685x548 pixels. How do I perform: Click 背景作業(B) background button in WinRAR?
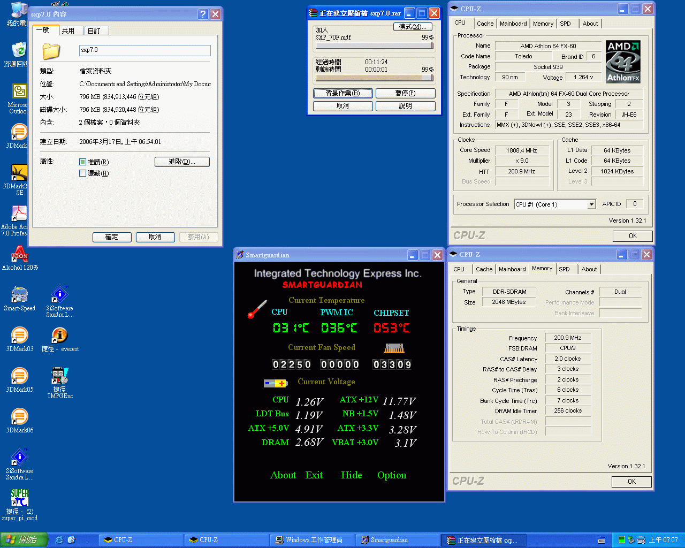click(x=343, y=93)
